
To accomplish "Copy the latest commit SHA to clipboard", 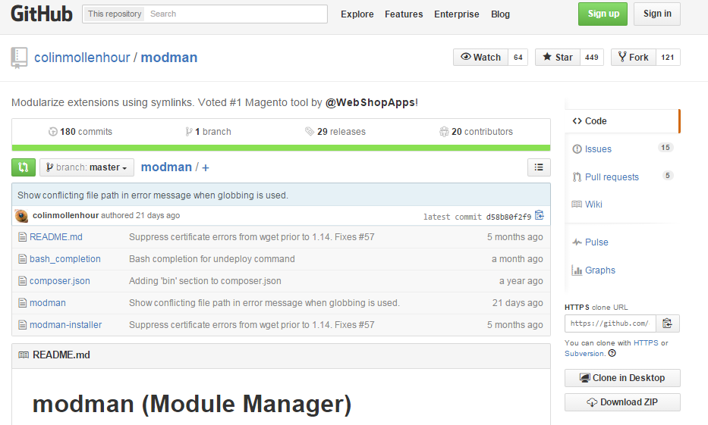I will (539, 216).
